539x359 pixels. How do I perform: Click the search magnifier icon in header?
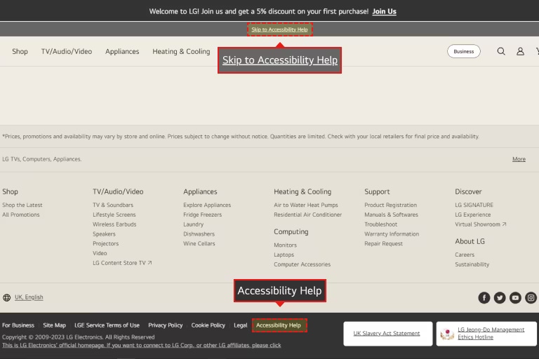501,51
